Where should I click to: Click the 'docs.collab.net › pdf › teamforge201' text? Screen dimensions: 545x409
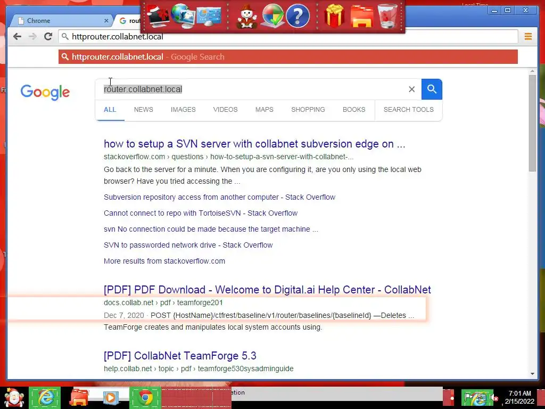[x=163, y=302]
